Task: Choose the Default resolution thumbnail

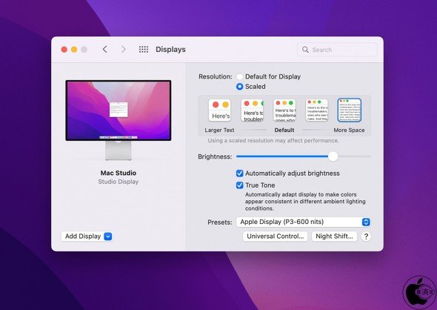Action: [x=284, y=111]
